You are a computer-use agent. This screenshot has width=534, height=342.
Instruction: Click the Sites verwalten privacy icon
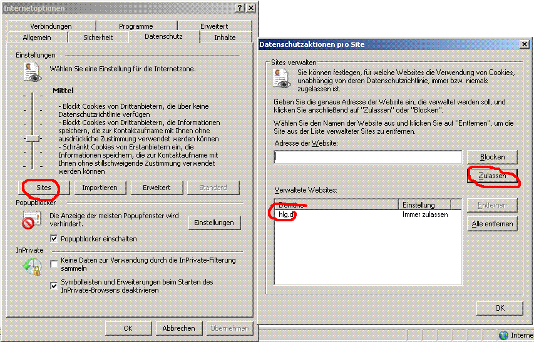coord(281,79)
